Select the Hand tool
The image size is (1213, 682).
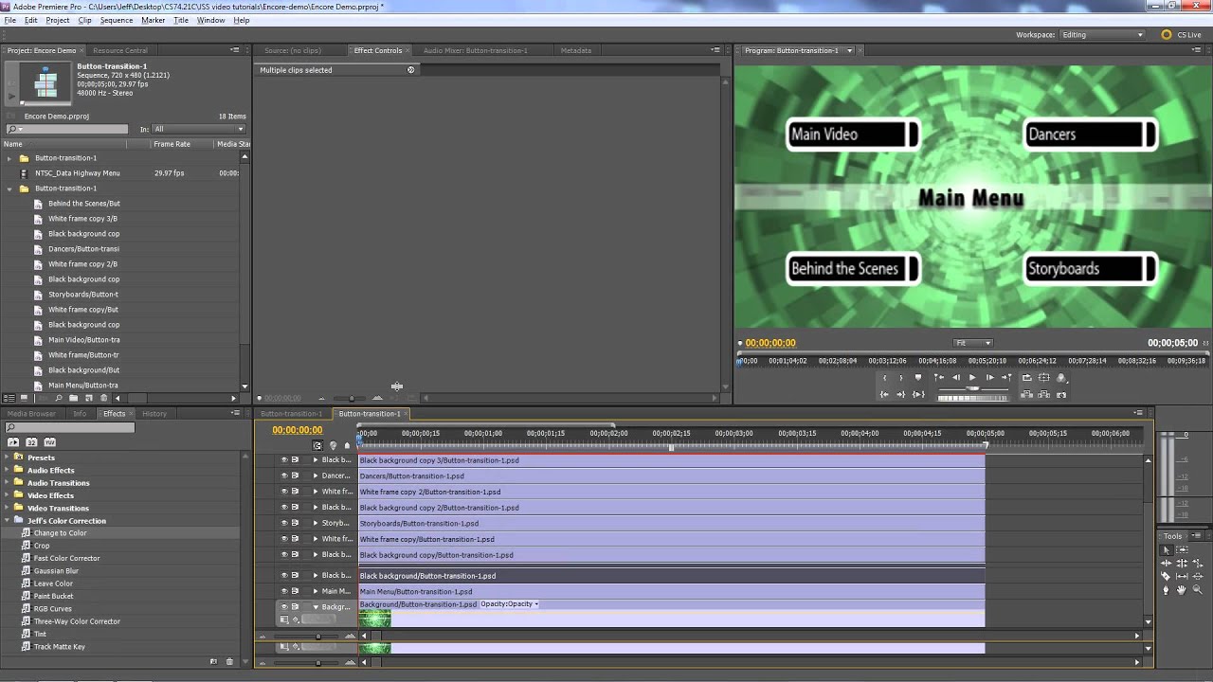[1182, 589]
